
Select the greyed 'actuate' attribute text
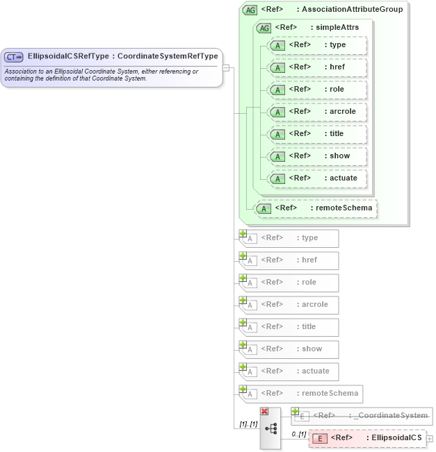(x=316, y=371)
